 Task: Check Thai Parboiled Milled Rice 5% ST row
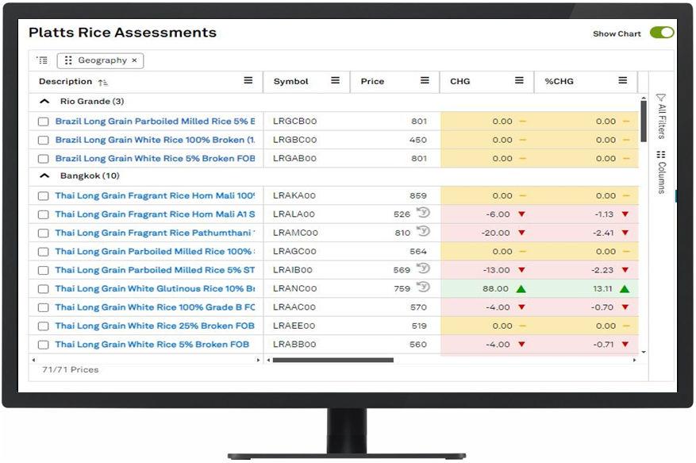(x=43, y=270)
